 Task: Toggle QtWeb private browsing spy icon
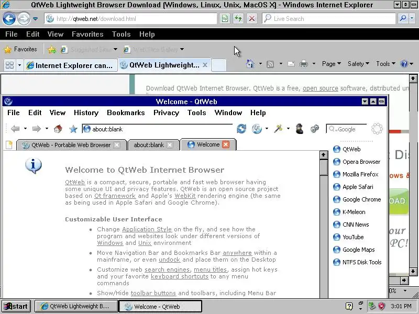click(300, 129)
